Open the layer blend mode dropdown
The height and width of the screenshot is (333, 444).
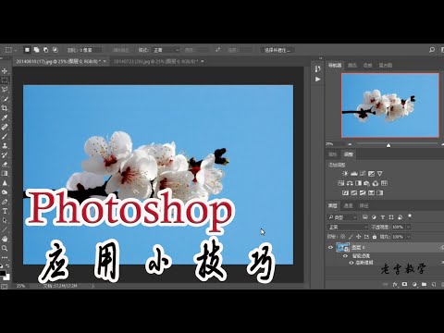[348, 228]
